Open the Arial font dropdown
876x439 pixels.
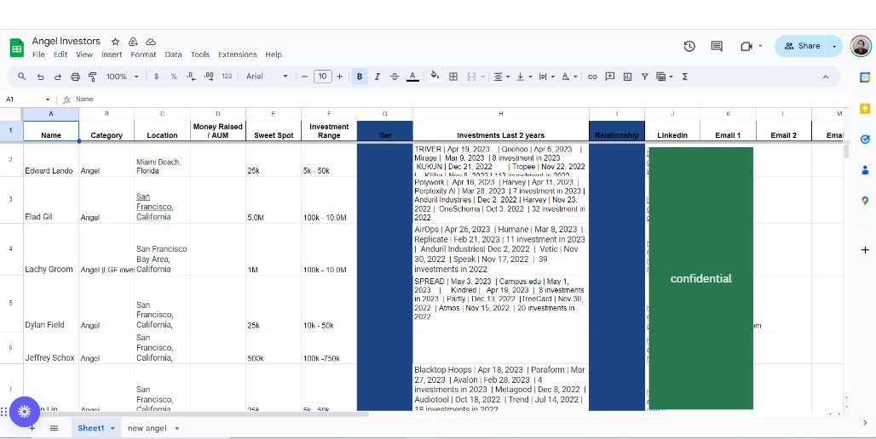(267, 77)
